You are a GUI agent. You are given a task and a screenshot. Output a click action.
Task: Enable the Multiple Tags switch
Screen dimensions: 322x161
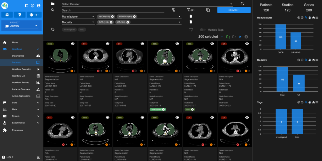tap(203, 30)
